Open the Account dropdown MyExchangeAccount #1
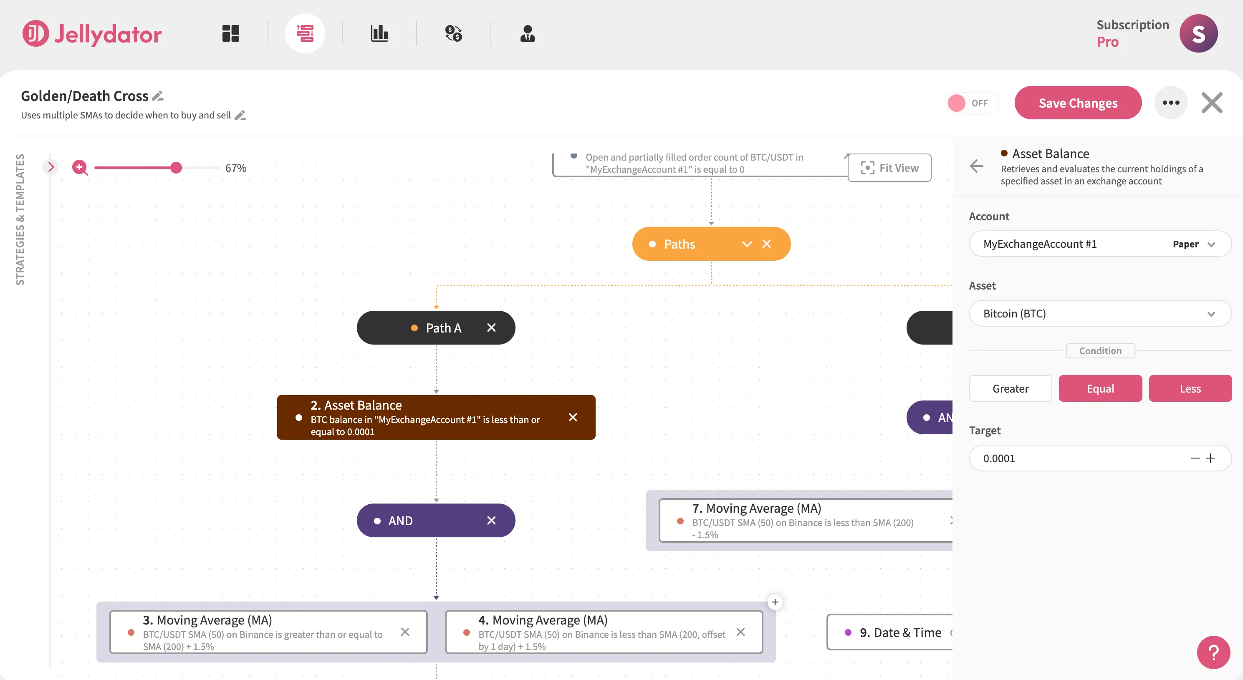 (1100, 244)
